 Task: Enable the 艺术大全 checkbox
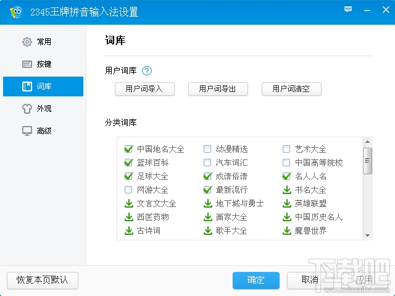tap(286, 149)
